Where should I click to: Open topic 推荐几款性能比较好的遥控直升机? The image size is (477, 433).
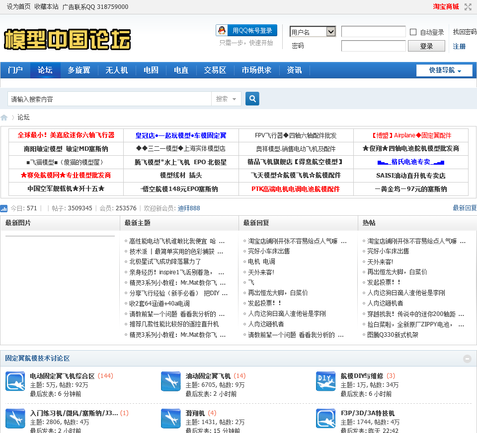point(174,324)
